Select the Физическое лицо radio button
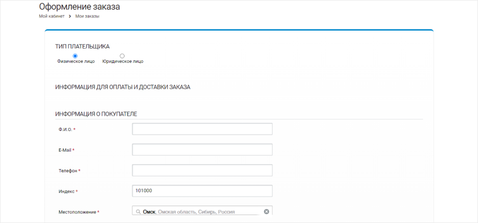Screen dimensions: 478x223 point(75,55)
